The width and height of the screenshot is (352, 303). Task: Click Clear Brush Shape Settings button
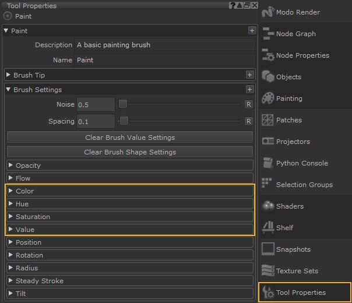(130, 152)
